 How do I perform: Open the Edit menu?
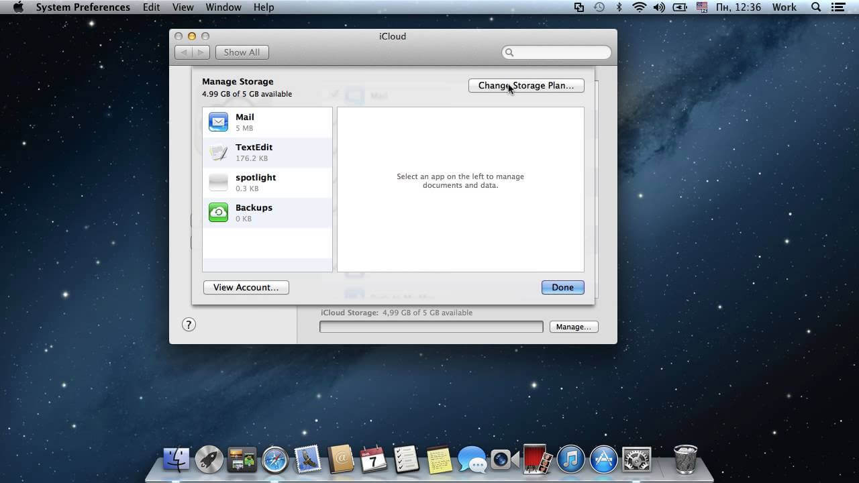tap(151, 7)
